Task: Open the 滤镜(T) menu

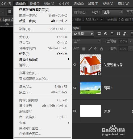Action: pyautogui.click(x=93, y=4)
